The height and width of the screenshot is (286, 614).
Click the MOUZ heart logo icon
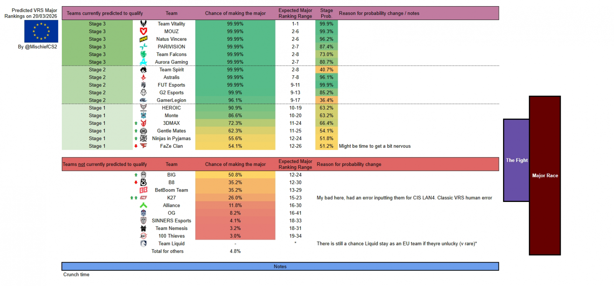(143, 31)
